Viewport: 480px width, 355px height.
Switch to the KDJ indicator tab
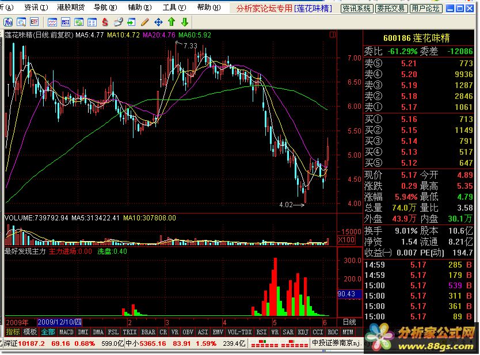[303, 332]
